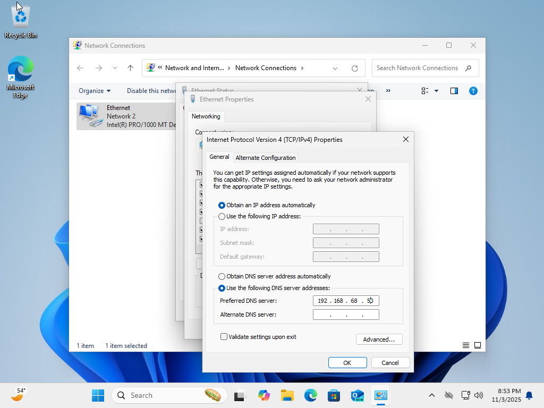544x408 pixels.
Task: Click inside the Alternate DNS server field
Action: click(346, 314)
